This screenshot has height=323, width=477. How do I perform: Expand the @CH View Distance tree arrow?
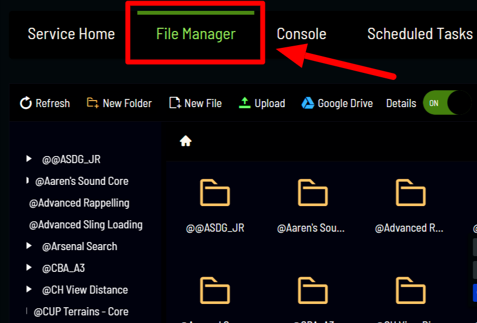(x=29, y=289)
